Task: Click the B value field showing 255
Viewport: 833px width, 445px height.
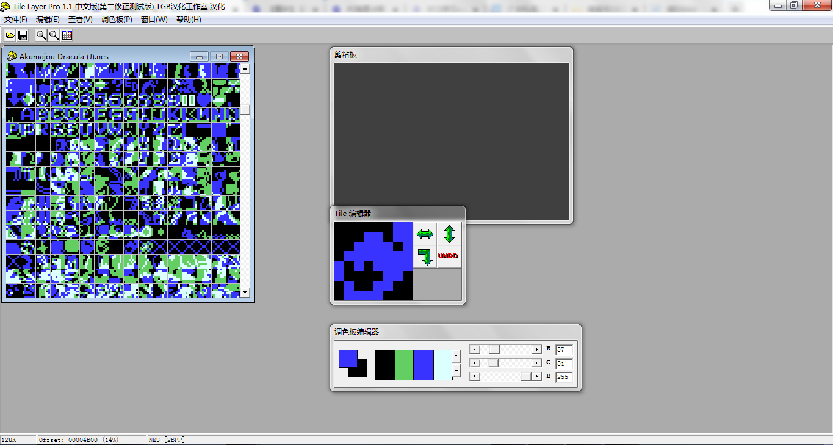Action: pos(564,377)
